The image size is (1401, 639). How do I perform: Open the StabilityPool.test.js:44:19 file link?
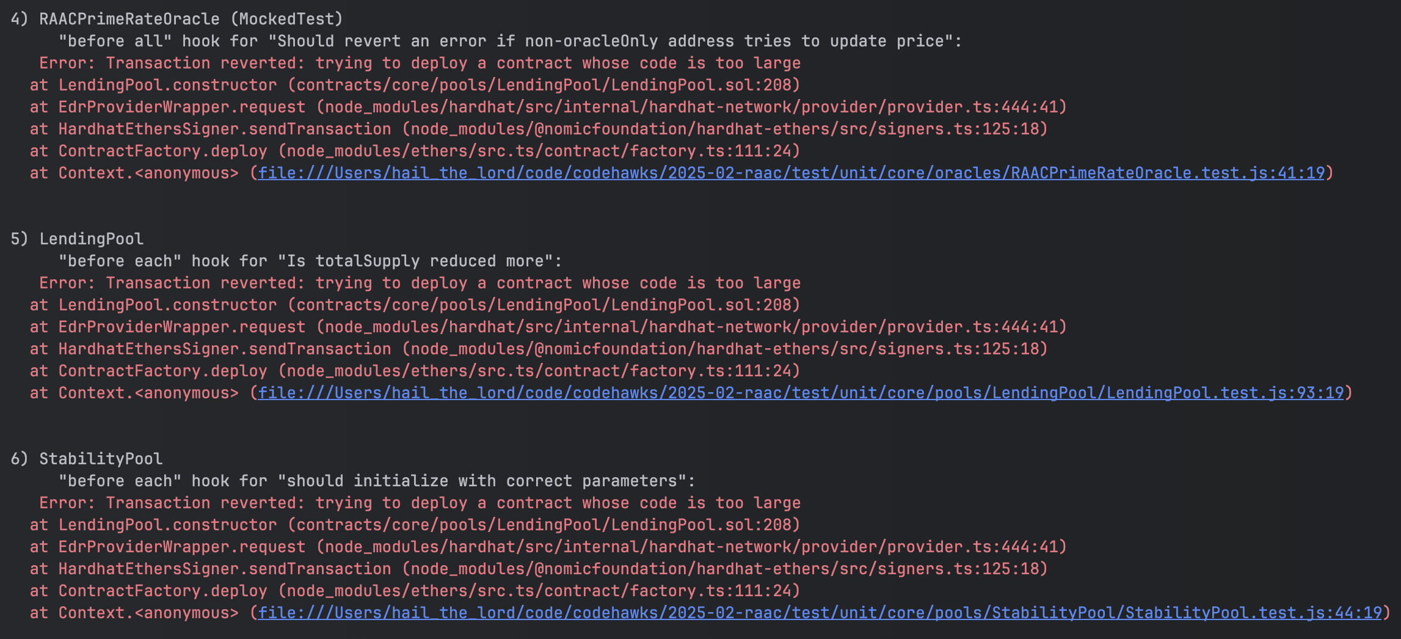[820, 613]
